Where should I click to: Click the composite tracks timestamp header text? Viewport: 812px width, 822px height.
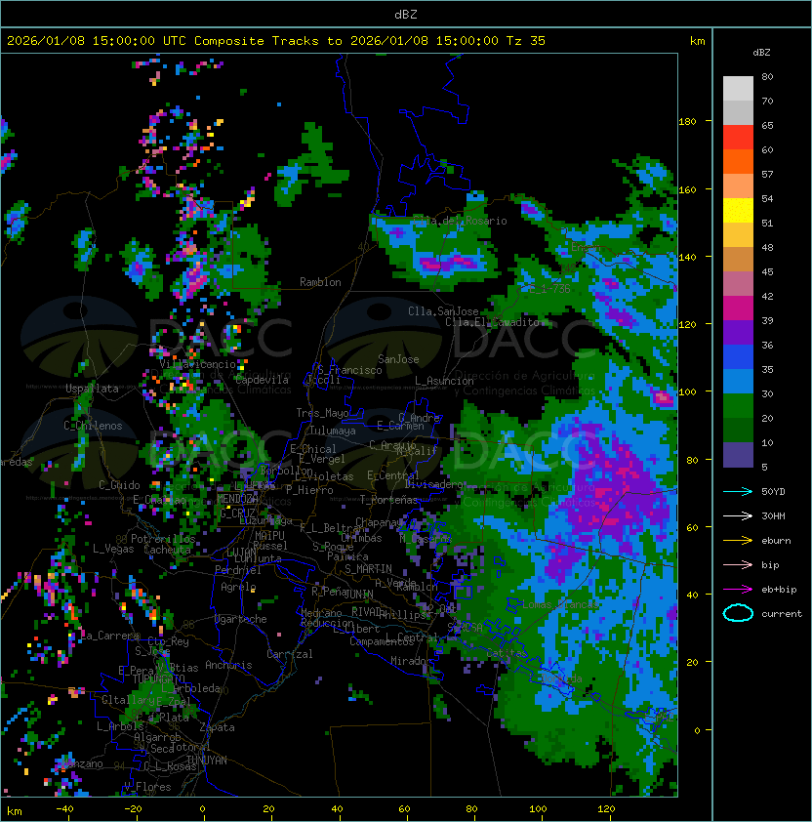pyautogui.click(x=276, y=41)
